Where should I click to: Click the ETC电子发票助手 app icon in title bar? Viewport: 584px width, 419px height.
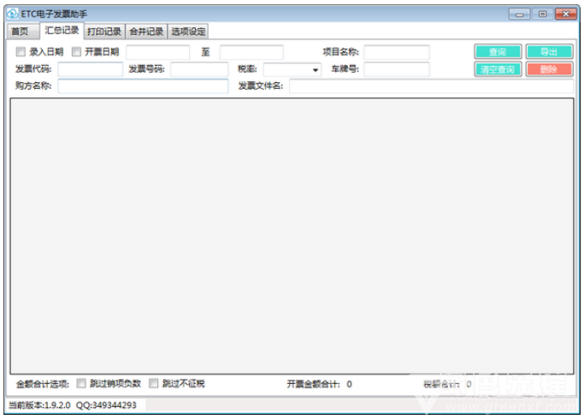pos(12,14)
